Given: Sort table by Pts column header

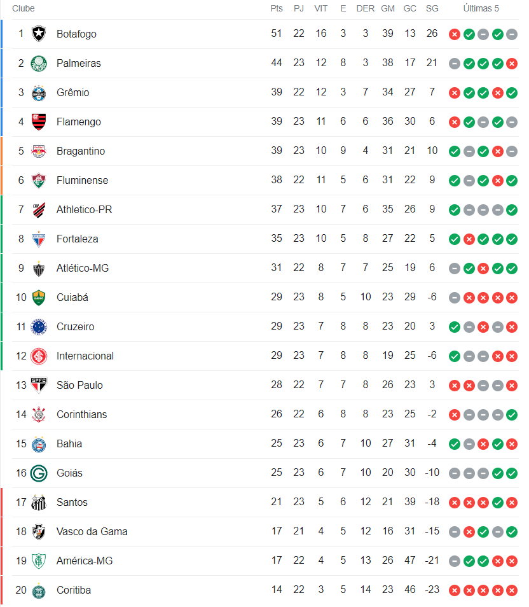Looking at the screenshot, I should [276, 8].
